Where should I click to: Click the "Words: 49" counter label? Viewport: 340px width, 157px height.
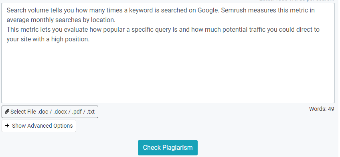click(x=322, y=109)
